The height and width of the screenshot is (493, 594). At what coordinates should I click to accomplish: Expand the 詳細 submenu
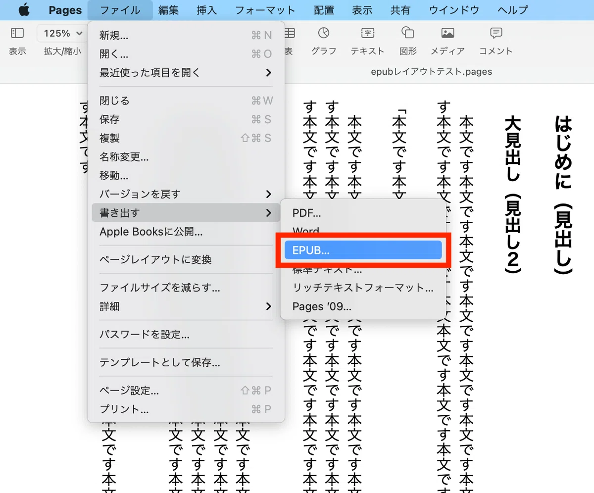tap(186, 306)
